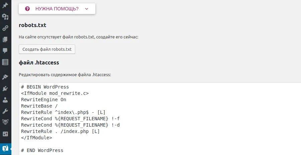Open Pages from the sidebar icon
The image size is (301, 155).
pos(5,39)
